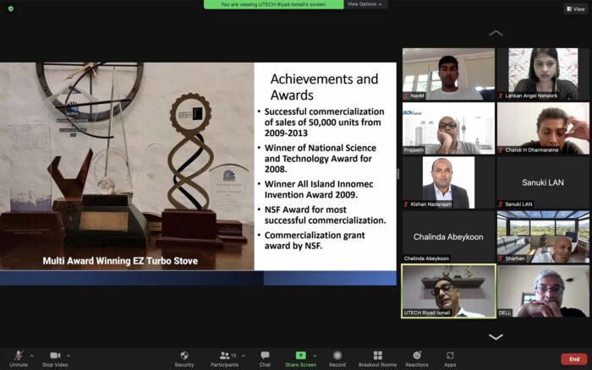Screen dimensions: 592x370
Task: Click the green encryption shield icon
Action: coord(11,8)
